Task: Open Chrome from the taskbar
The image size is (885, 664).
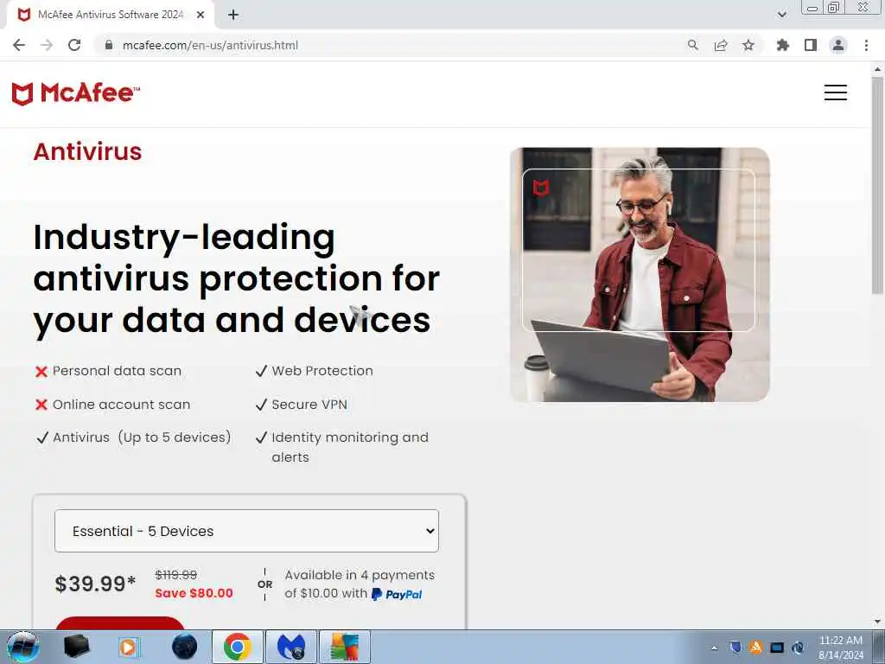Action: (238, 647)
